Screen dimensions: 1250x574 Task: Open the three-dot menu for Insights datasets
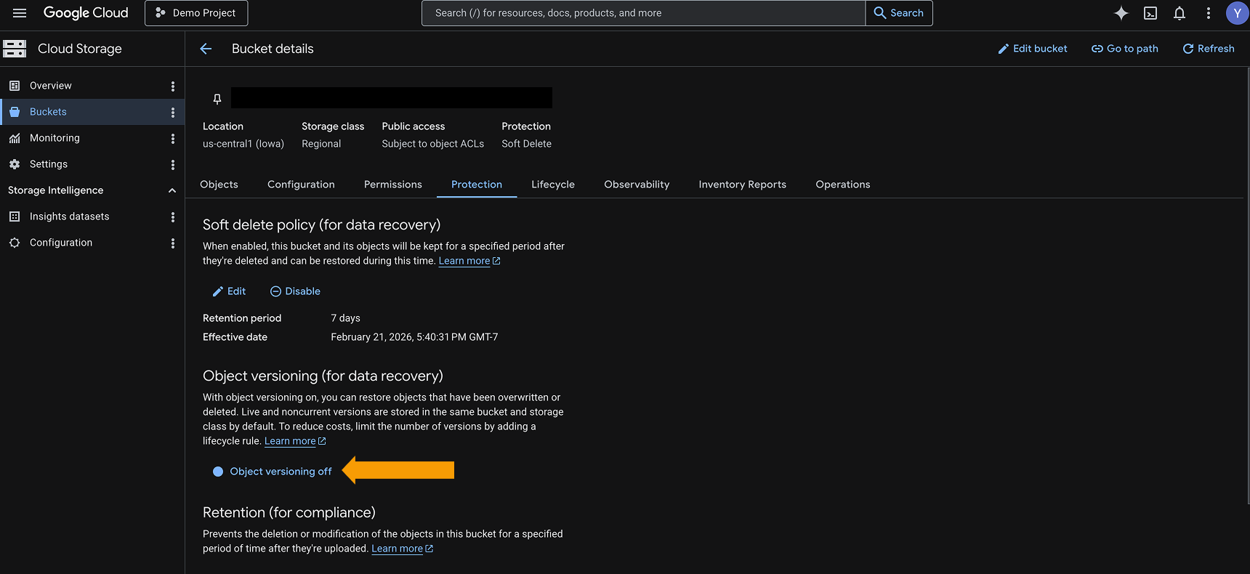[x=173, y=217]
